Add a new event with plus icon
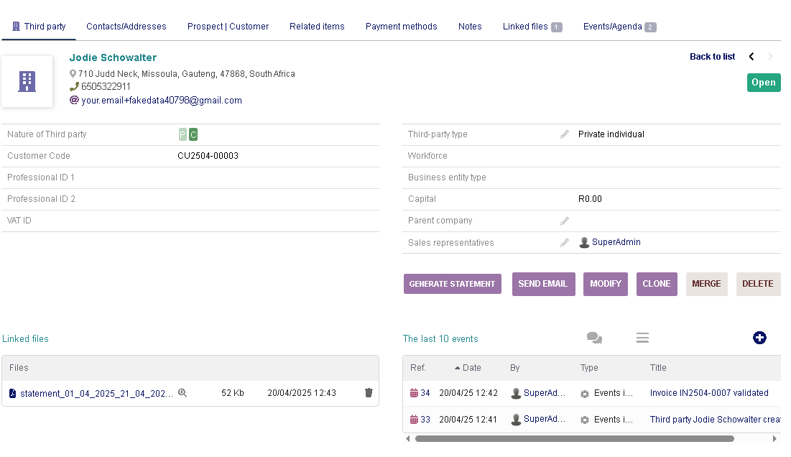This screenshot has height=457, width=791. (759, 338)
